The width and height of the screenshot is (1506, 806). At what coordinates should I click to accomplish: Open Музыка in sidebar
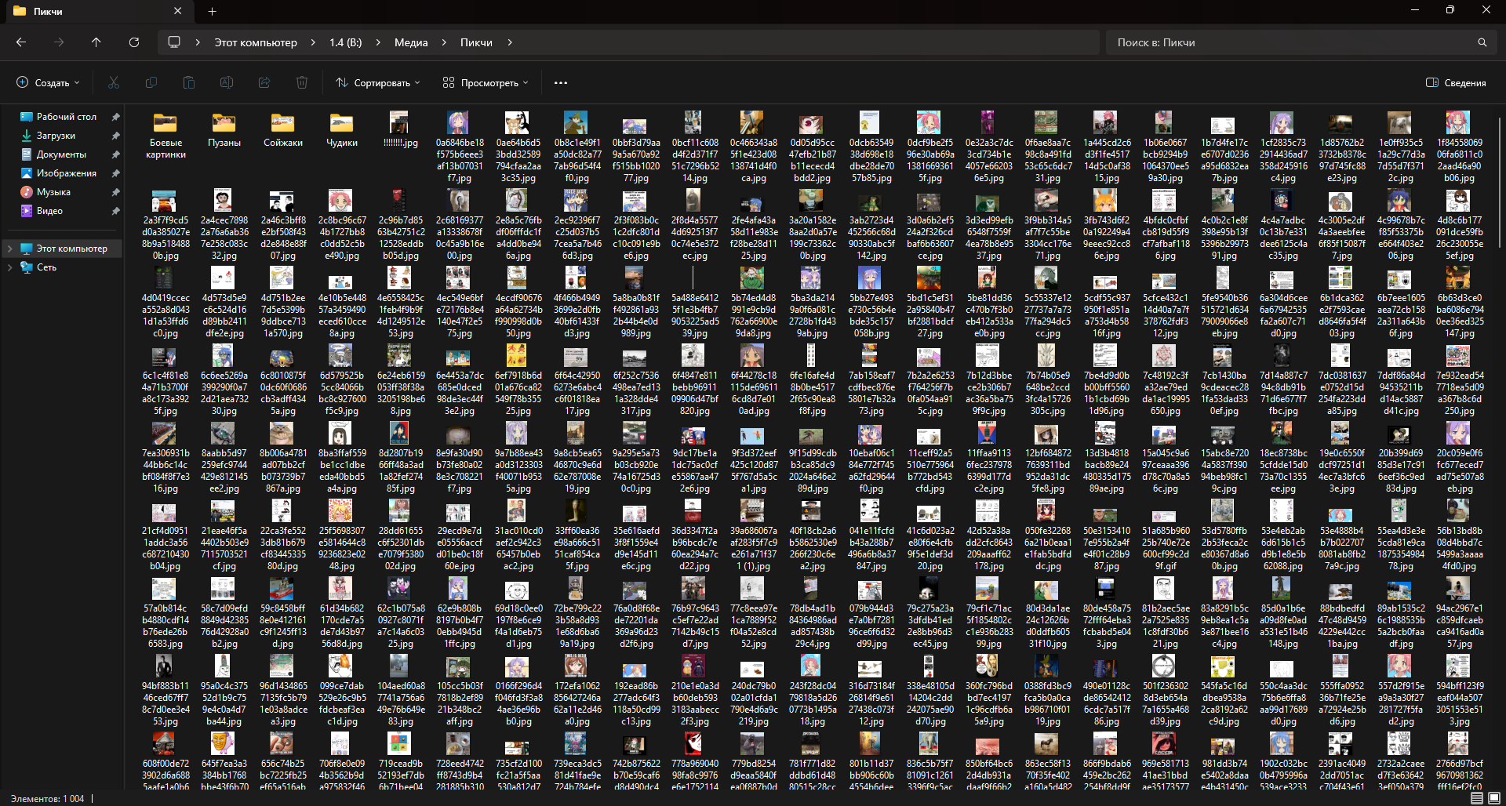pos(53,192)
